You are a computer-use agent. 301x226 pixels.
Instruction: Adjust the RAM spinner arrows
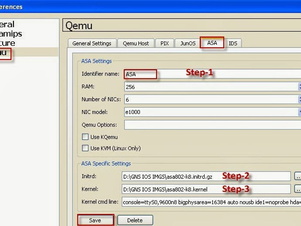tap(300, 86)
